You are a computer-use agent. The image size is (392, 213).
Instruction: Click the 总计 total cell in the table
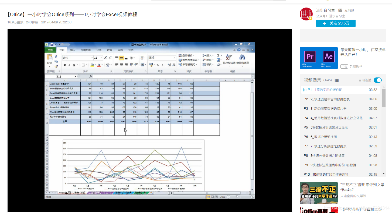point(65,122)
